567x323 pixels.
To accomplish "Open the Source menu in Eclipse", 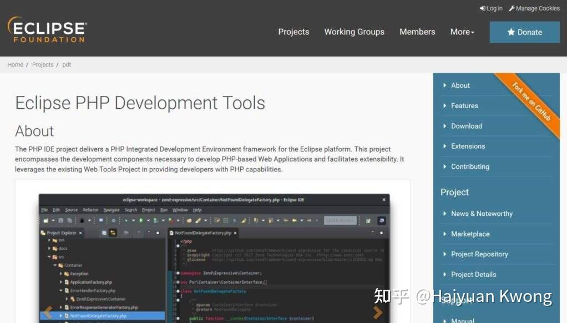I will click(x=72, y=209).
